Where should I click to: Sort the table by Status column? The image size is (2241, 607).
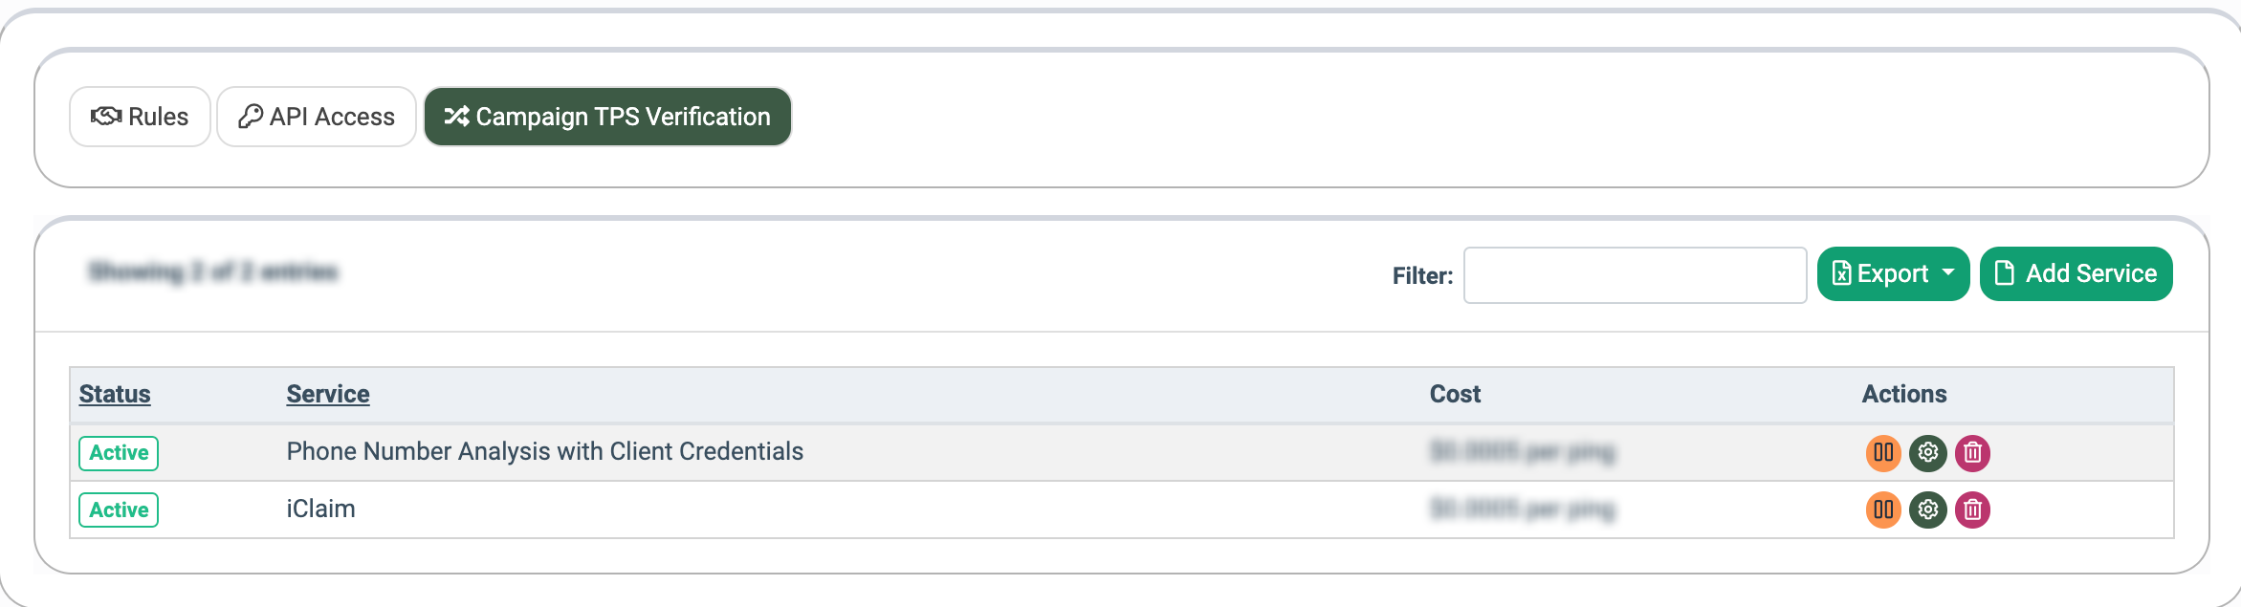[115, 394]
